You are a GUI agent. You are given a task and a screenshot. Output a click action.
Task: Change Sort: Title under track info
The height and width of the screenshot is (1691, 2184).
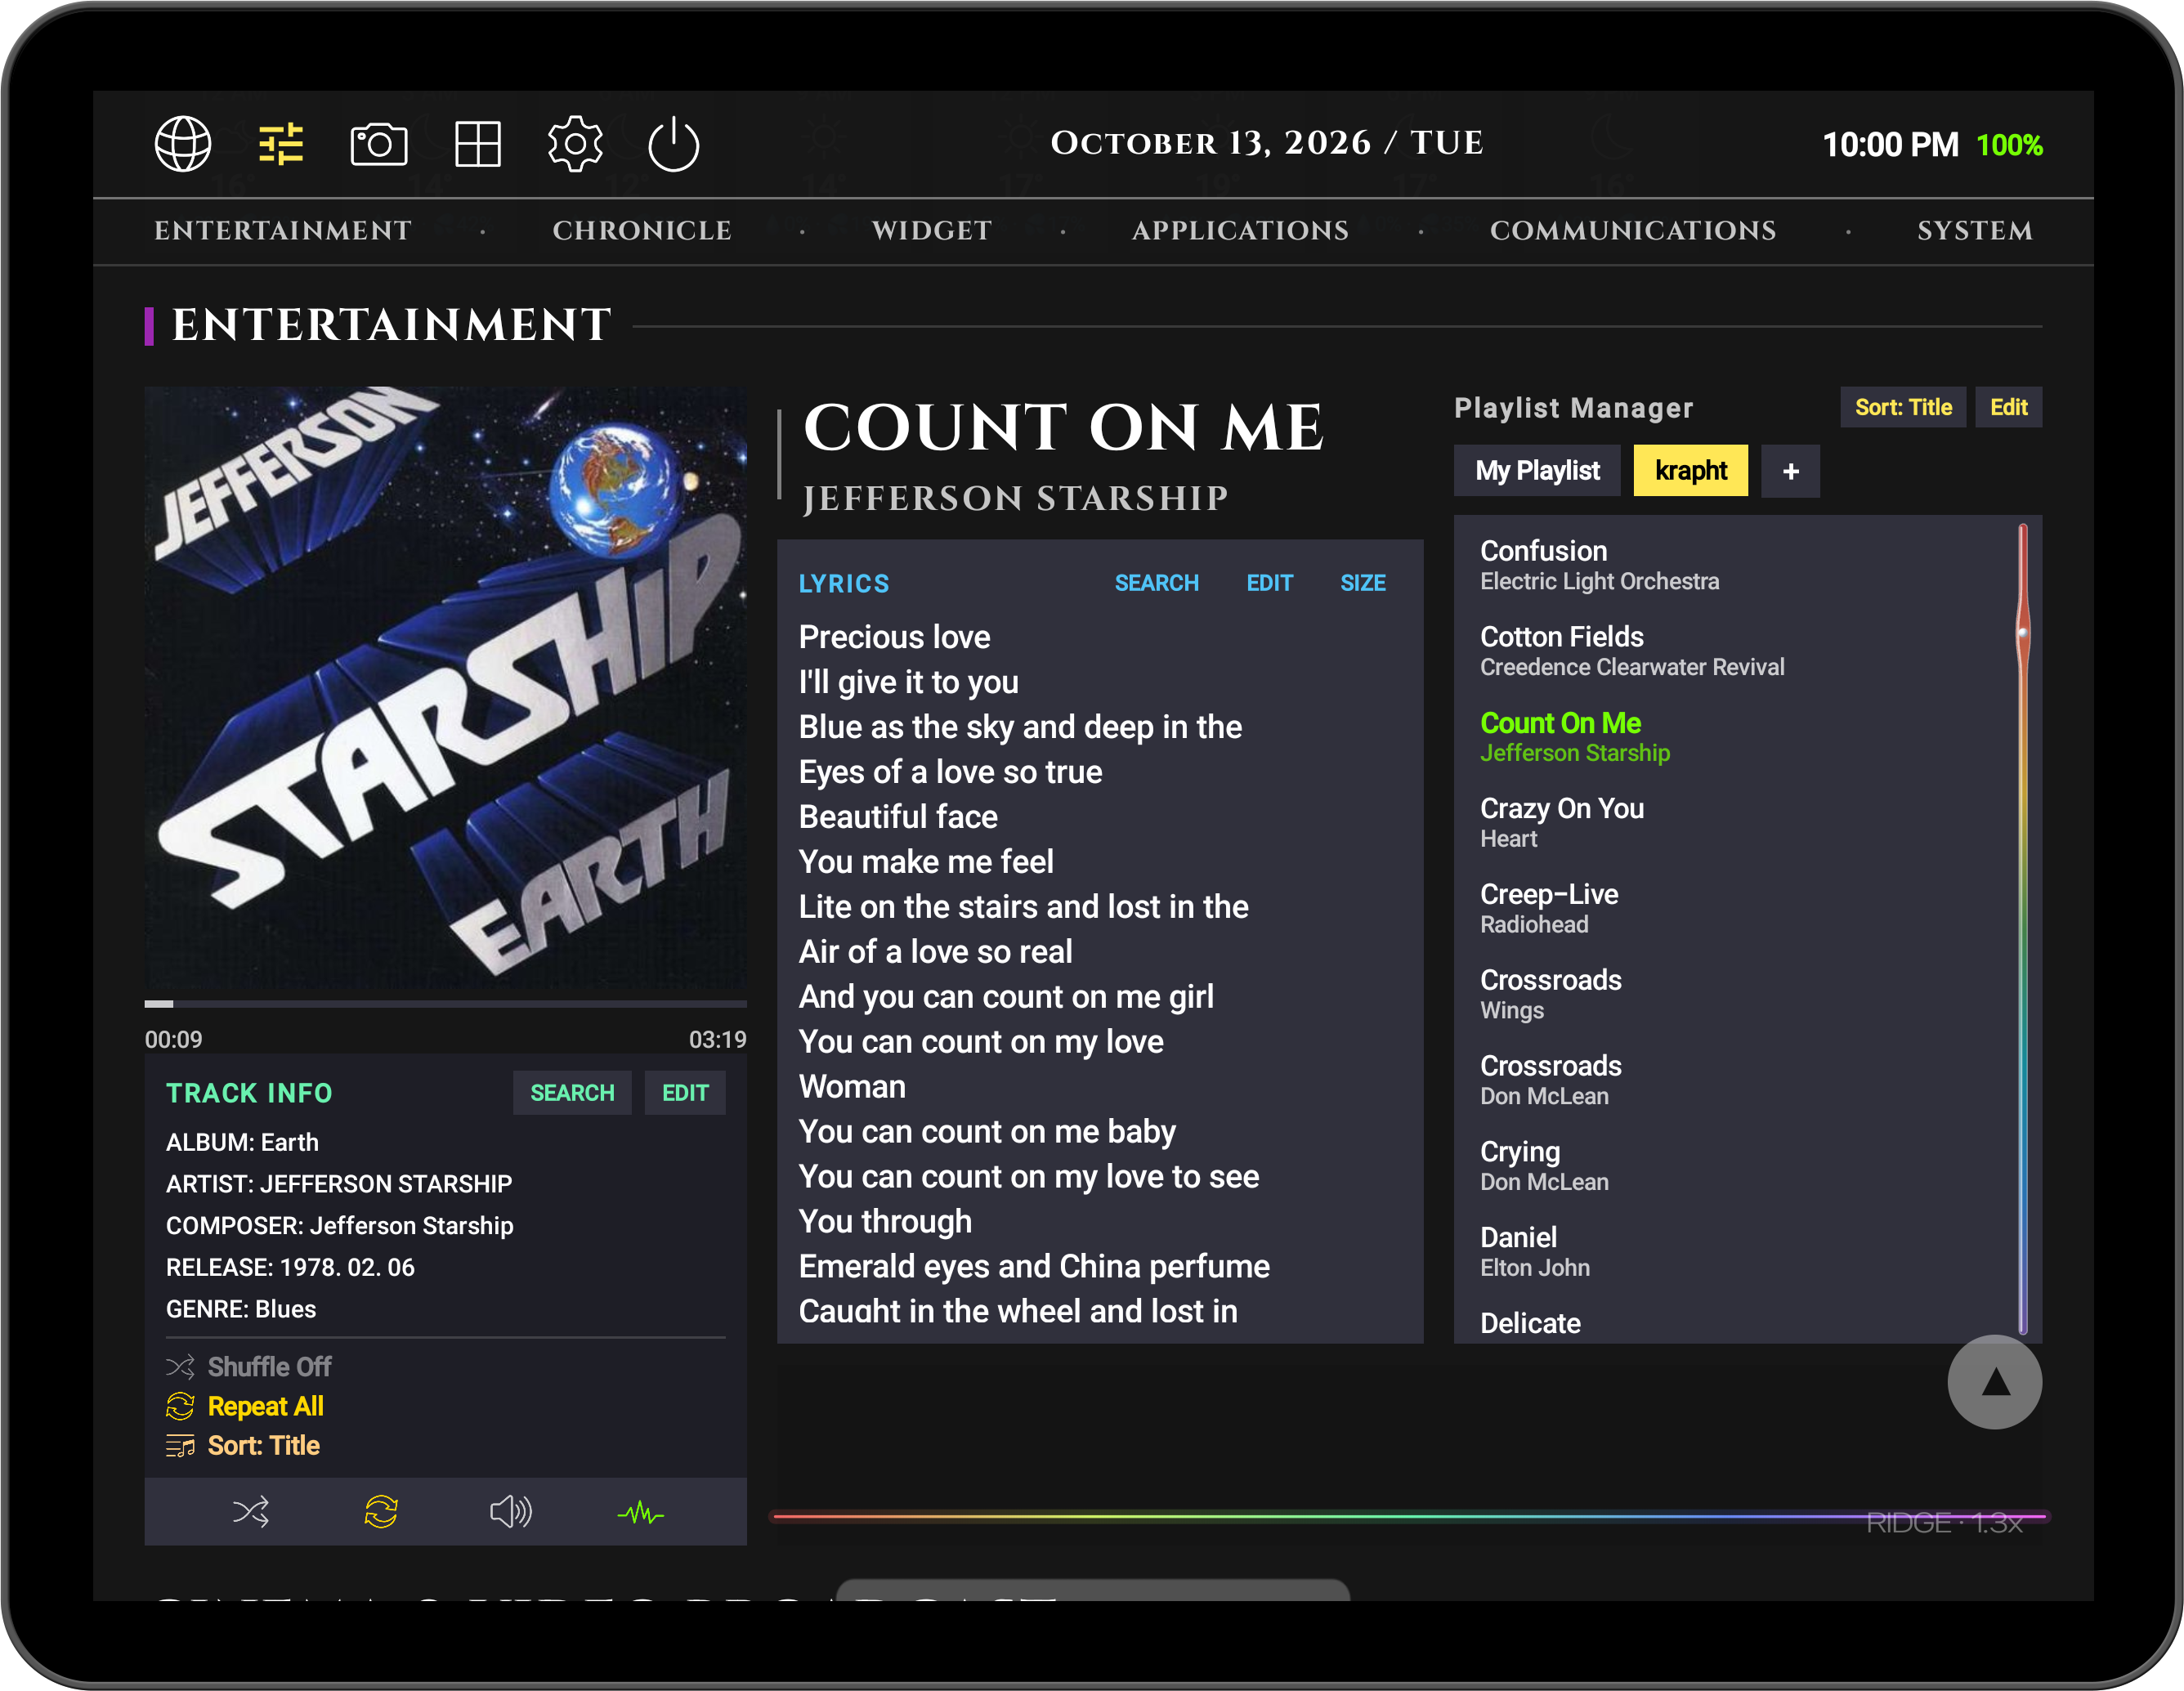coord(243,1445)
